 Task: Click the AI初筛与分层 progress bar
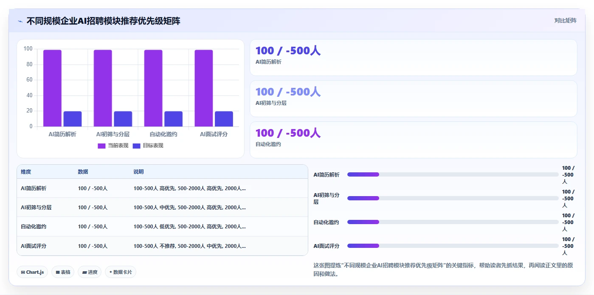[453, 198]
